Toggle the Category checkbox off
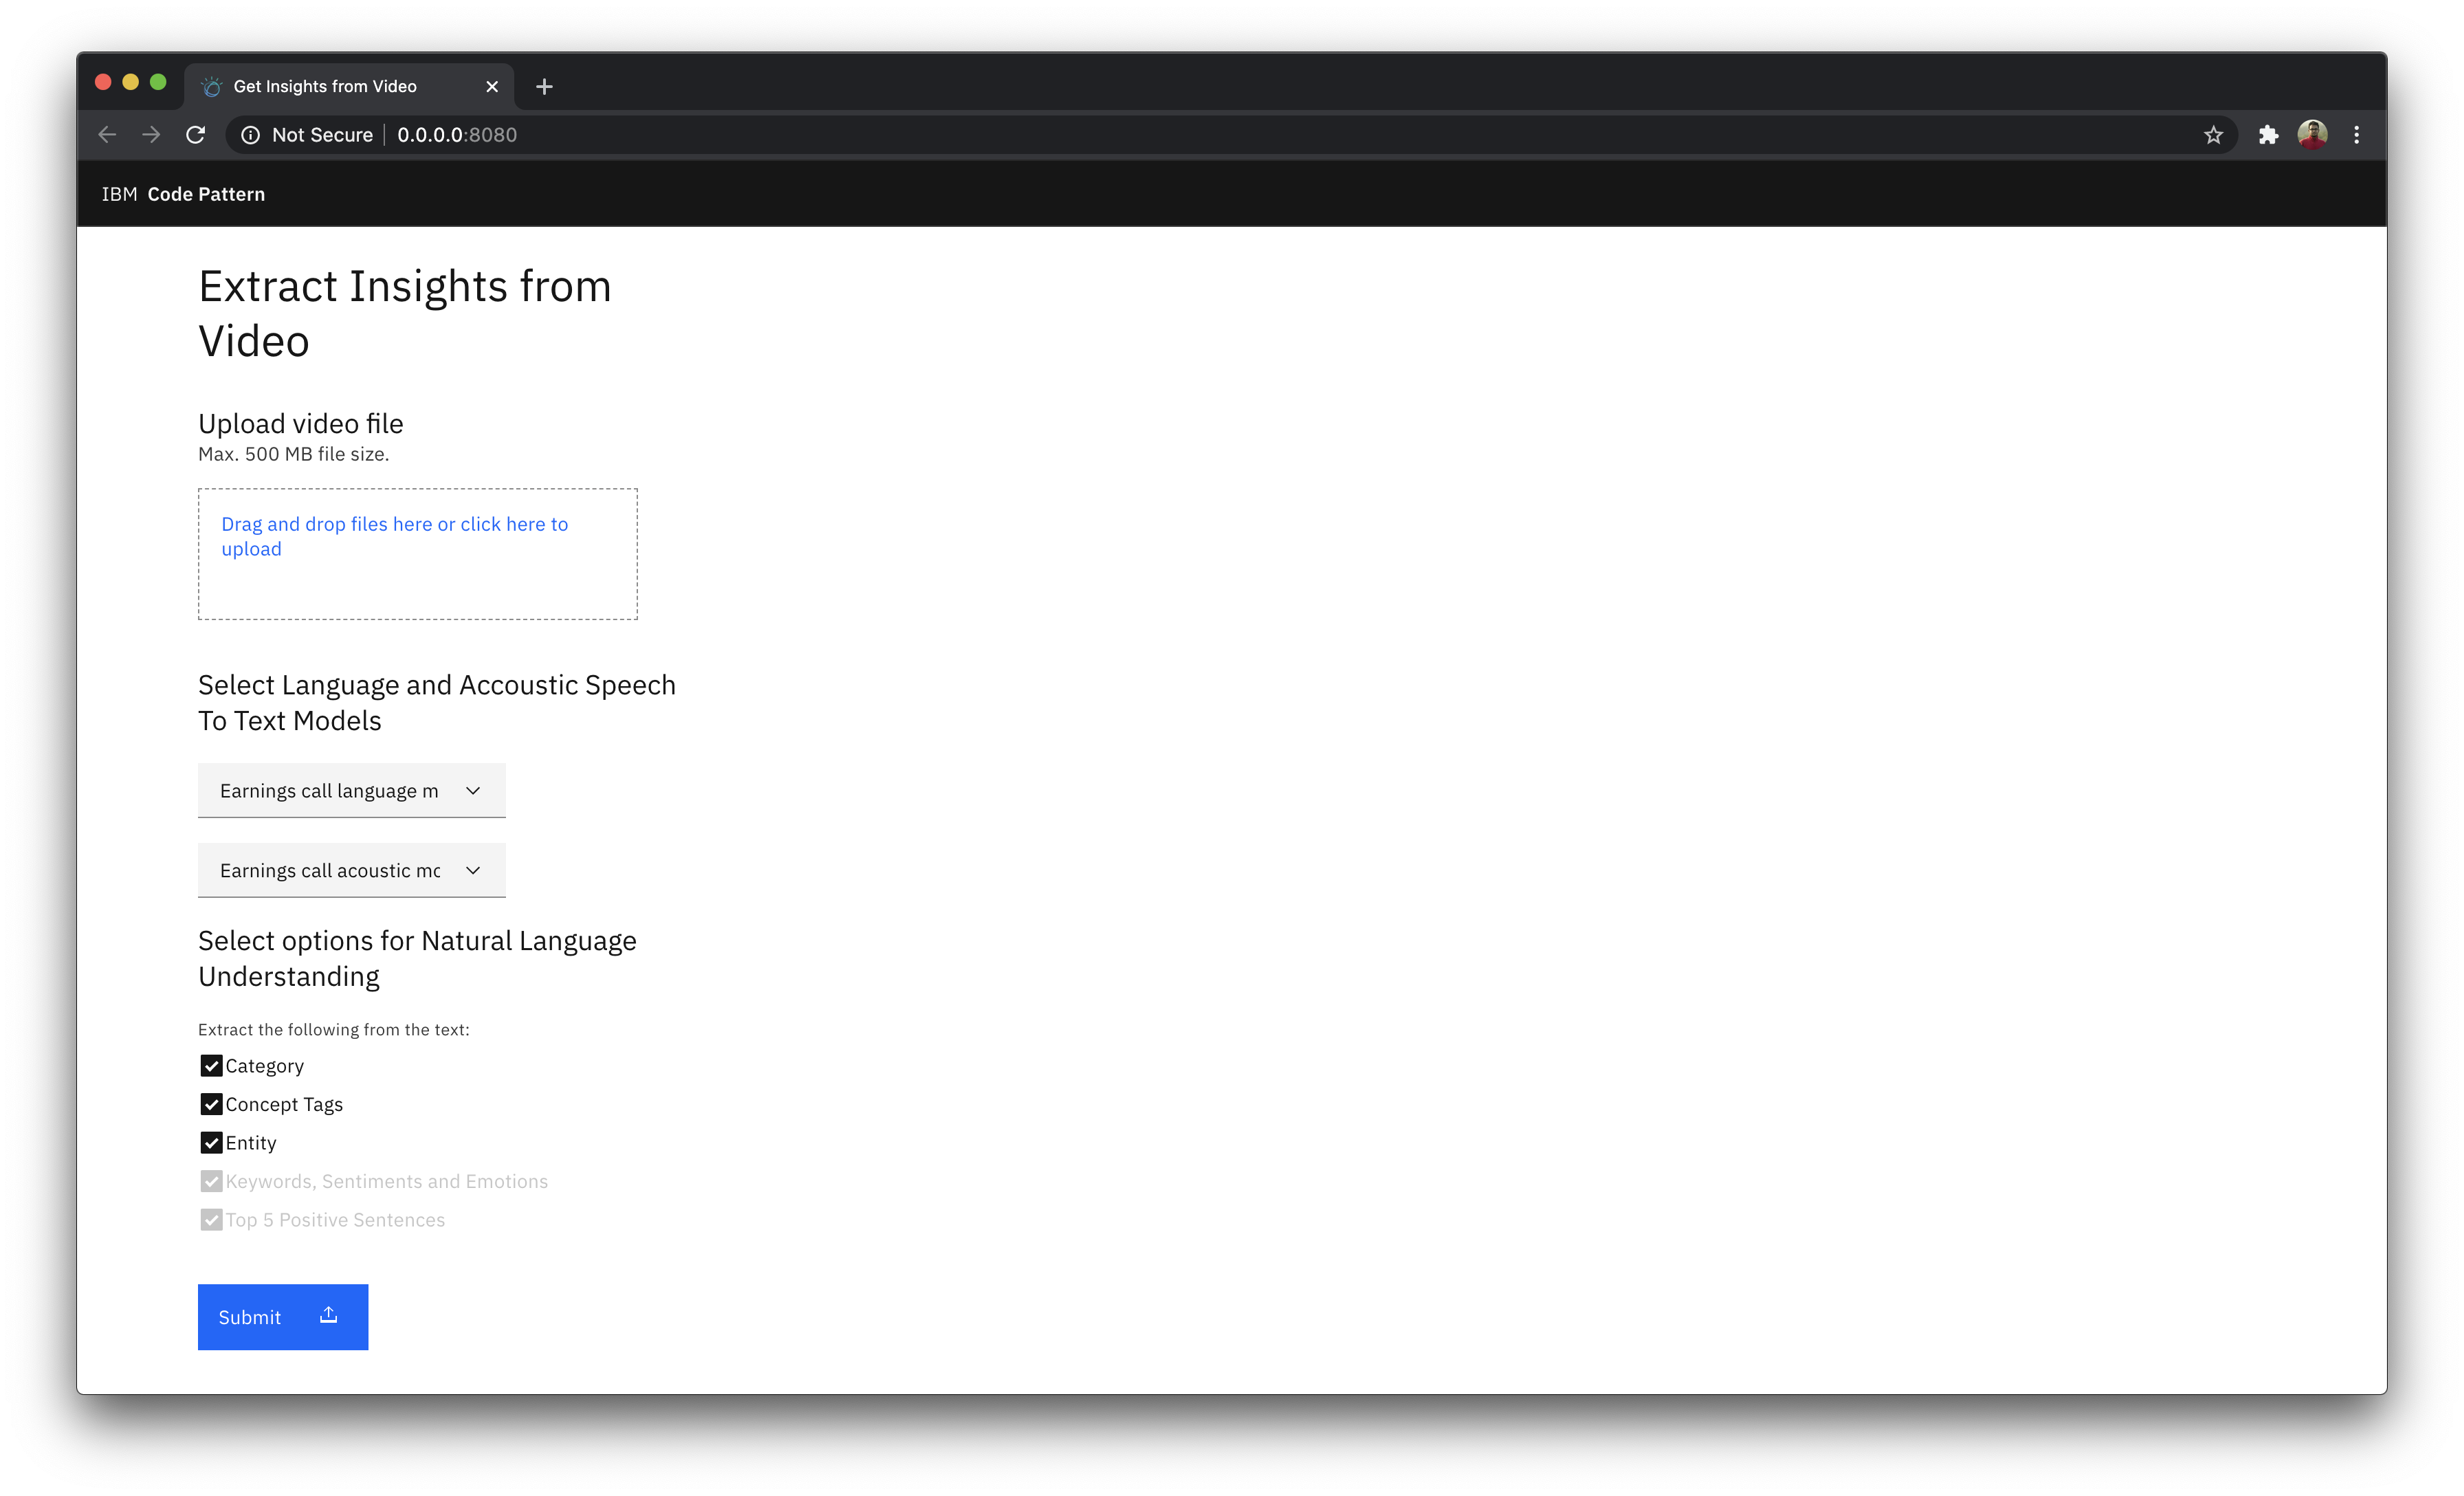The width and height of the screenshot is (2464, 1496). (x=211, y=1065)
